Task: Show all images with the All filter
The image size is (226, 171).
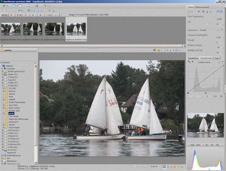Action: pyautogui.click(x=4, y=15)
